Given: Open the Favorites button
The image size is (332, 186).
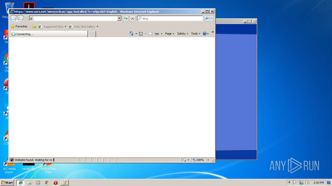Looking at the screenshot, I should point(19,26).
